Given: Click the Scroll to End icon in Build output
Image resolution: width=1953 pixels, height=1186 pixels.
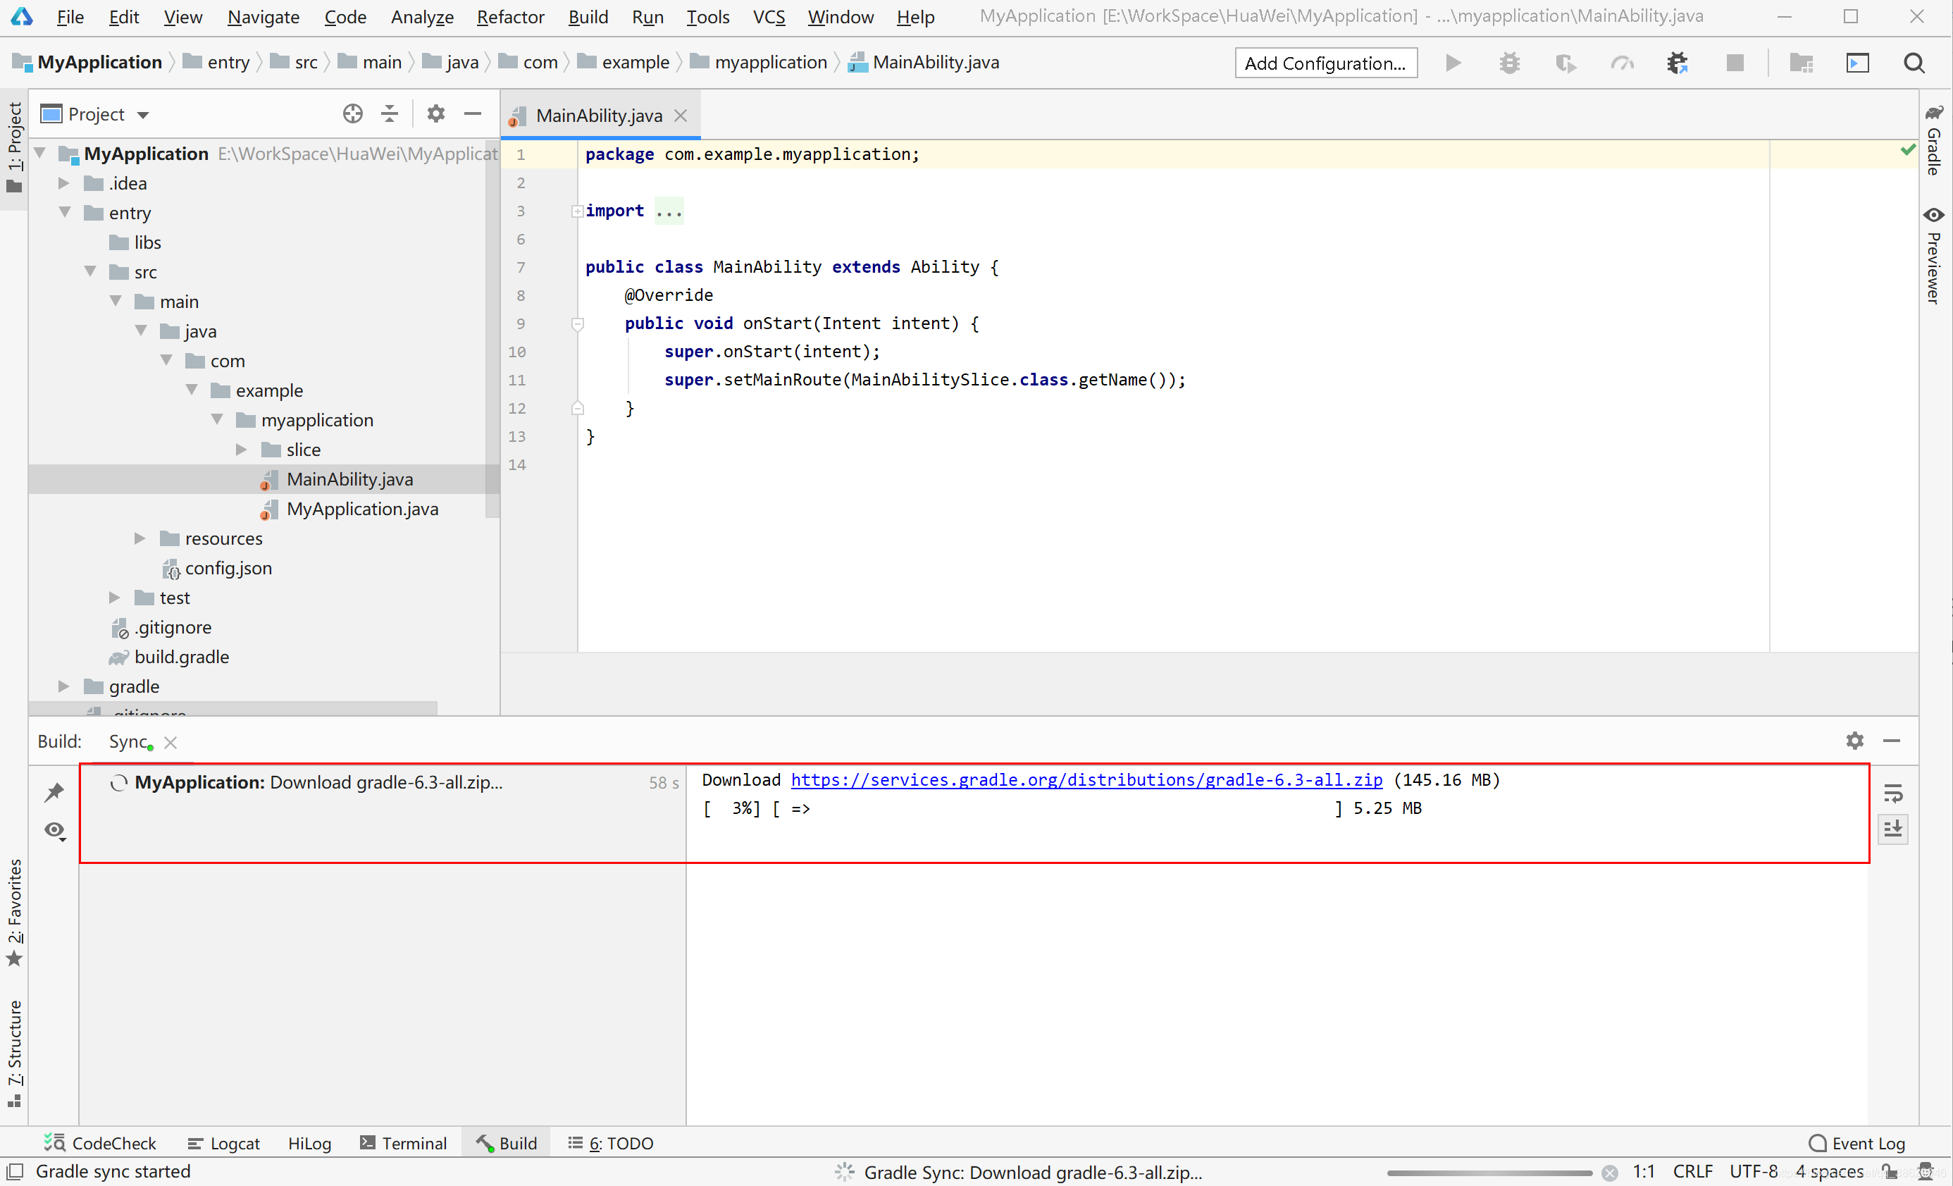Looking at the screenshot, I should tap(1892, 829).
